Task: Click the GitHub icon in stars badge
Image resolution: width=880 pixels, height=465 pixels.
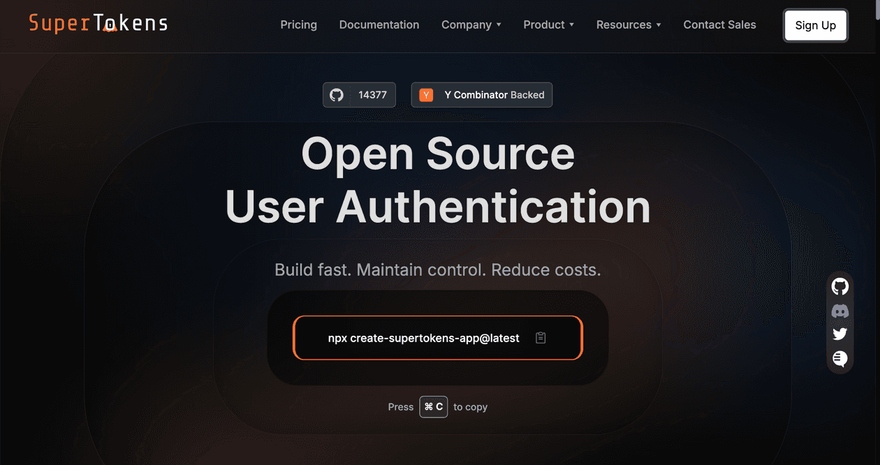Action: click(x=337, y=95)
